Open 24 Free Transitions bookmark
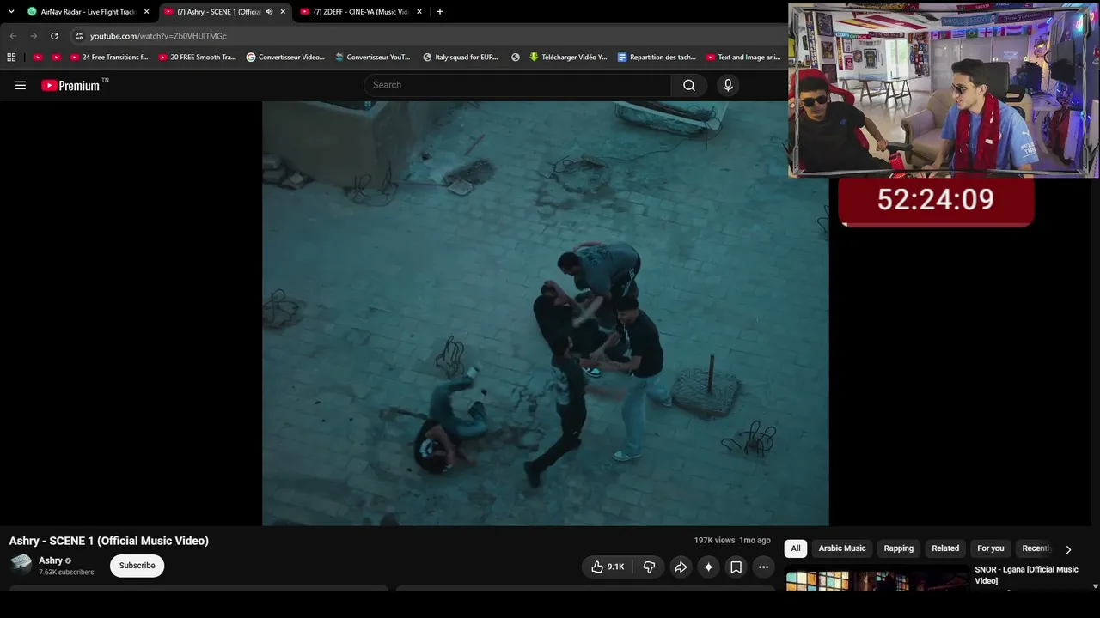This screenshot has width=1100, height=618. [x=109, y=58]
